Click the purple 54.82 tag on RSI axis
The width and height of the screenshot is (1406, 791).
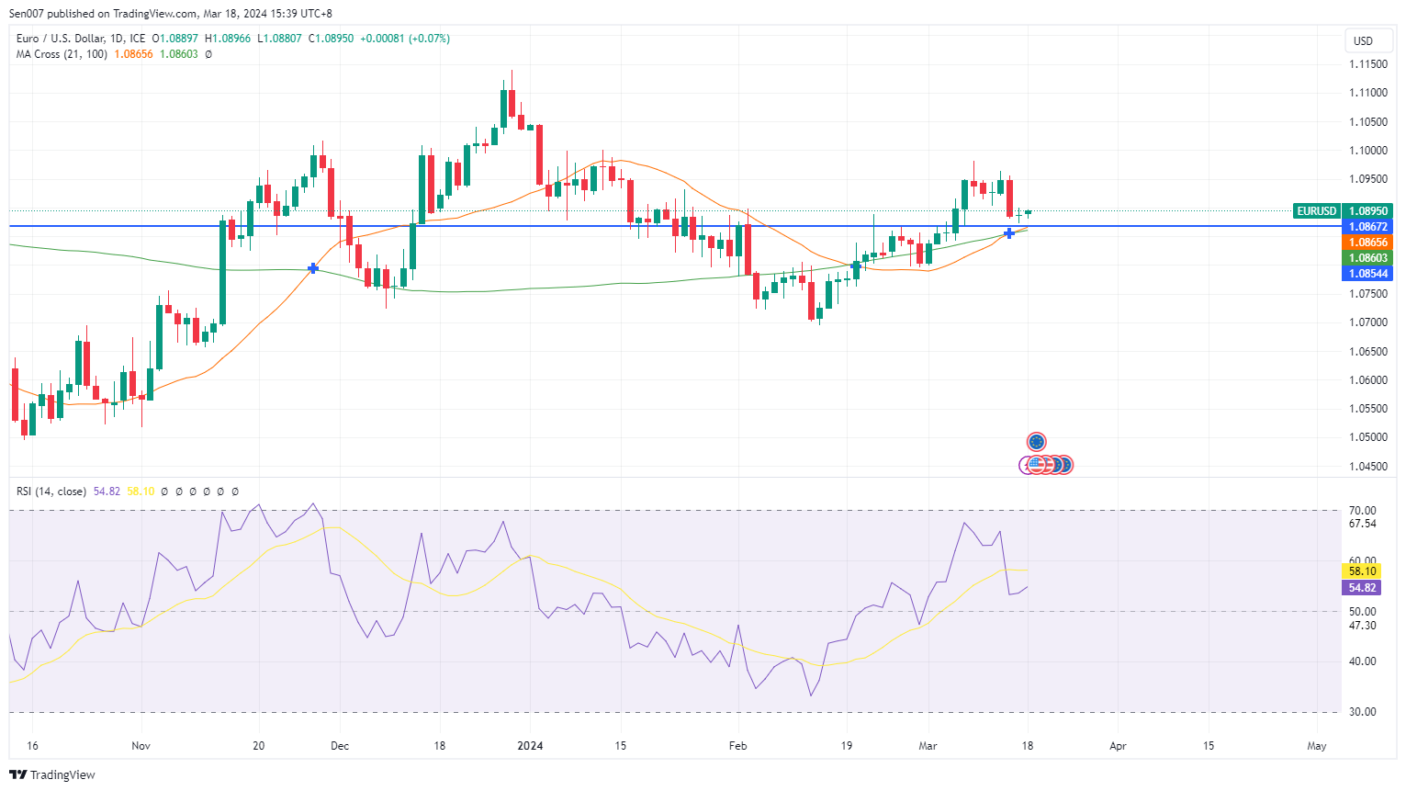[x=1362, y=588]
